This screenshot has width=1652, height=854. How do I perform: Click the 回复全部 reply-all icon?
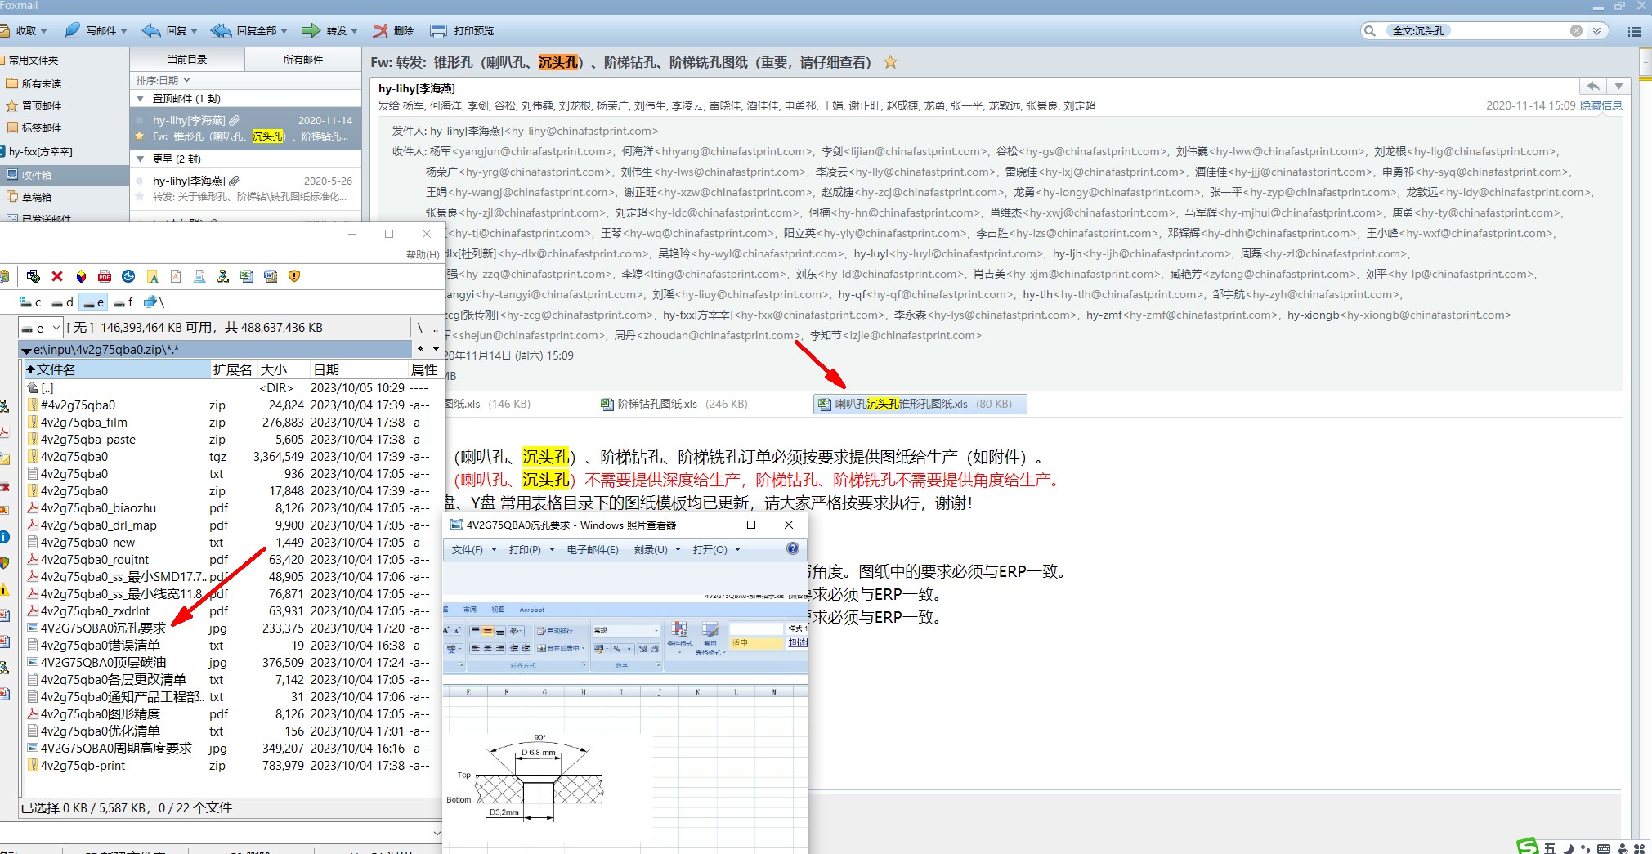[x=221, y=31]
